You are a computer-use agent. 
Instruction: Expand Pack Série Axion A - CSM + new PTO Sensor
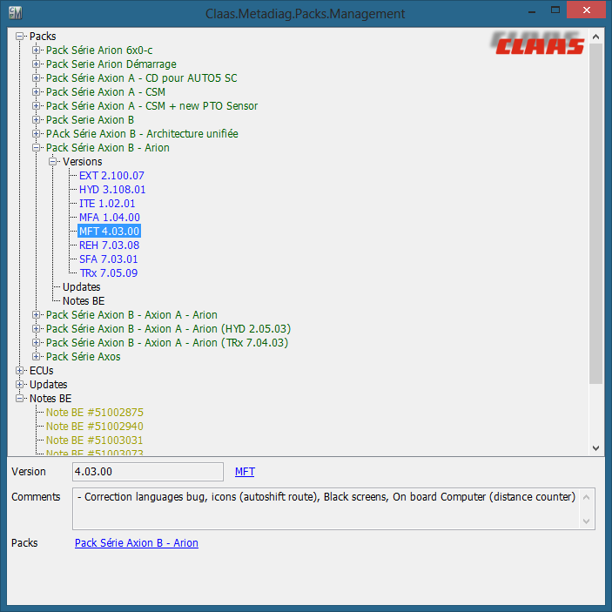pos(36,106)
